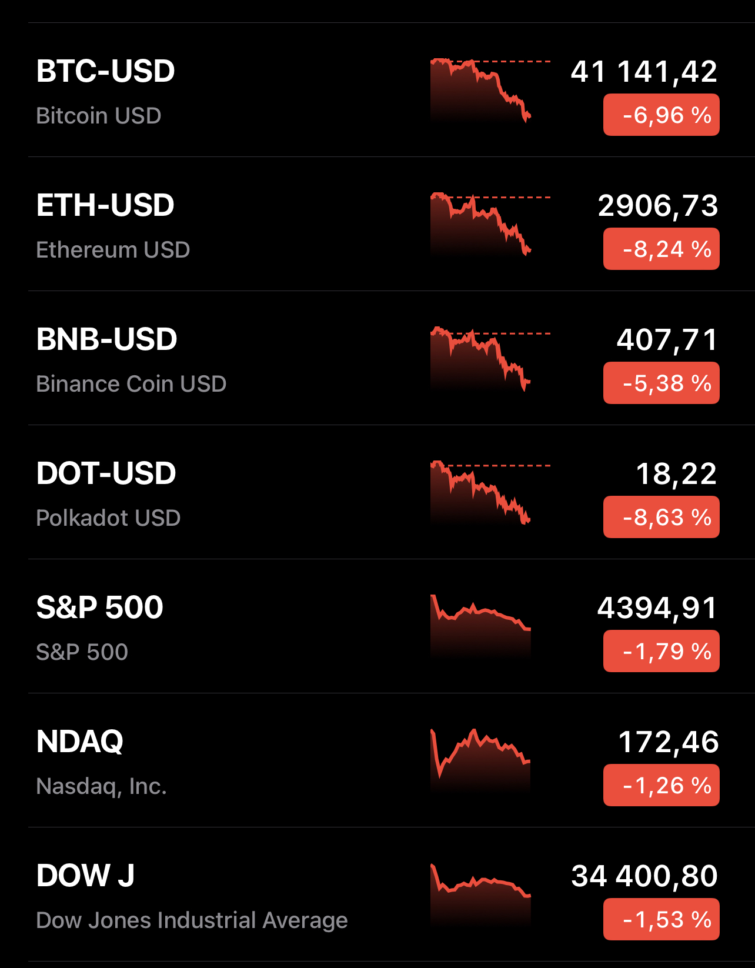Select the DOT-USD ticker symbol
The width and height of the screenshot is (755, 968).
tap(106, 473)
